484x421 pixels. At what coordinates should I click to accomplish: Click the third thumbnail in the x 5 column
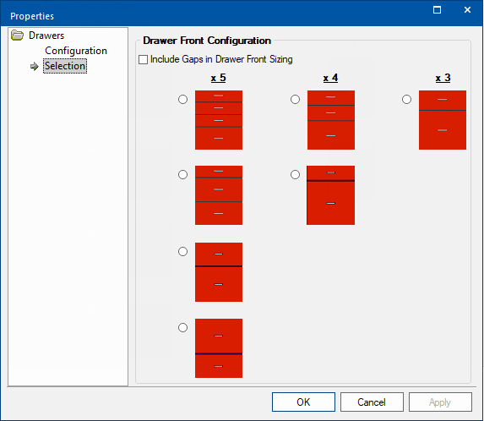219,272
